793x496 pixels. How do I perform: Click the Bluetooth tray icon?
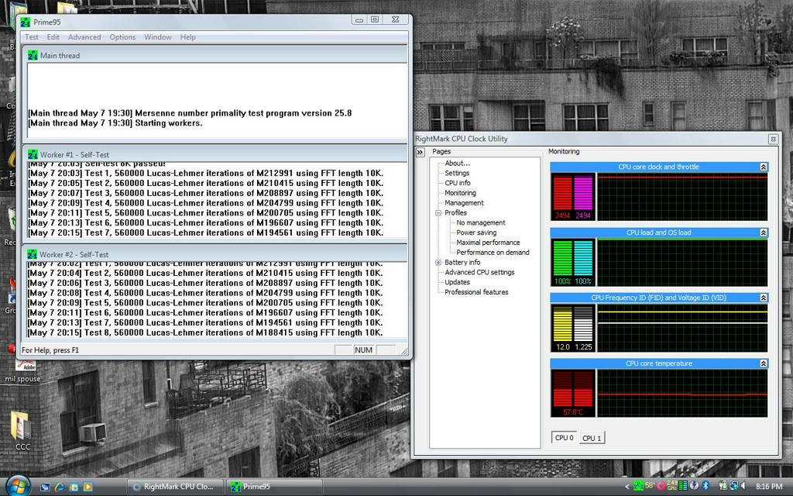pyautogui.click(x=705, y=486)
